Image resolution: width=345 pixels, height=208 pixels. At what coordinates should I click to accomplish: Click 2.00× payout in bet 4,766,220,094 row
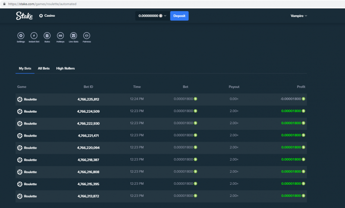[x=234, y=147]
